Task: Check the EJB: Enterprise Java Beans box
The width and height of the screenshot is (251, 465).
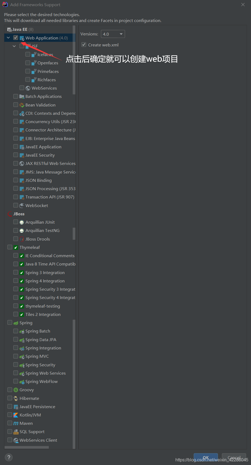Action: click(16, 138)
